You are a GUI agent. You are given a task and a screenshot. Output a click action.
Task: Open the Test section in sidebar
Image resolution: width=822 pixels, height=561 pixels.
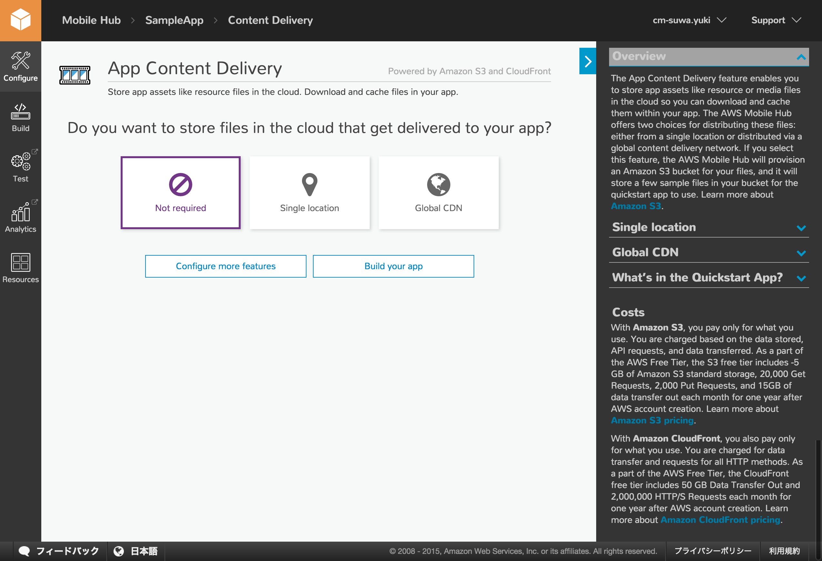click(21, 168)
